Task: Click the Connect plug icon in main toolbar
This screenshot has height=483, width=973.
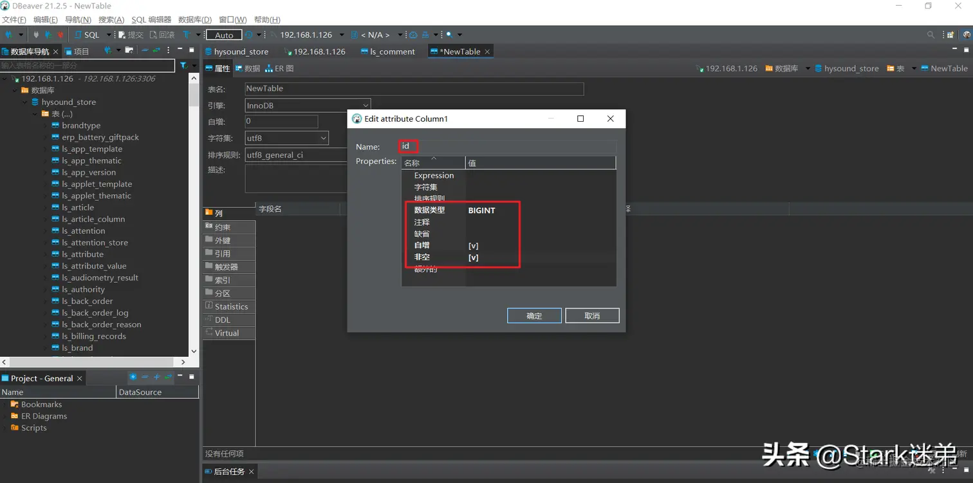Action: 36,35
